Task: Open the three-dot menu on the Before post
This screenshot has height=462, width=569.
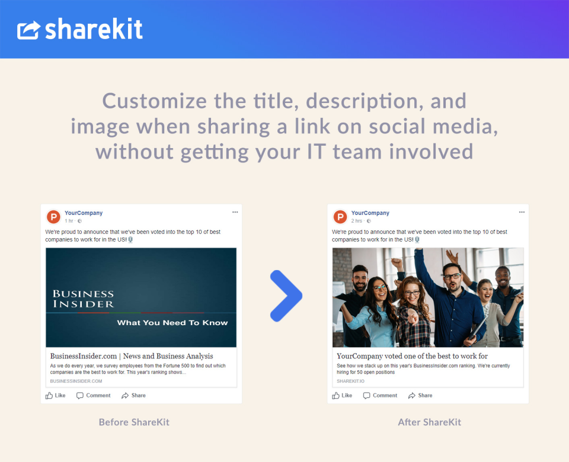Action: click(235, 212)
